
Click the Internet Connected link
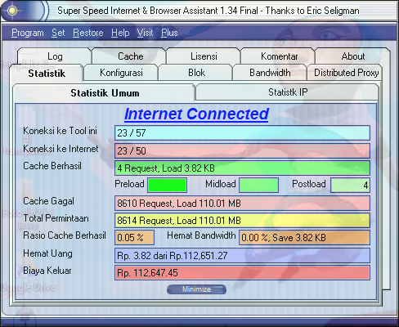tap(196, 114)
